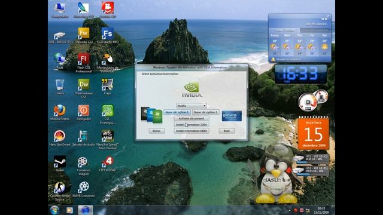Open the Rede network desktop icon

tap(60, 61)
